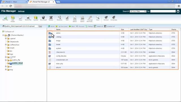Switch to cPanel X - Main tab
The width and height of the screenshot is (181, 102).
[x=14, y=2]
